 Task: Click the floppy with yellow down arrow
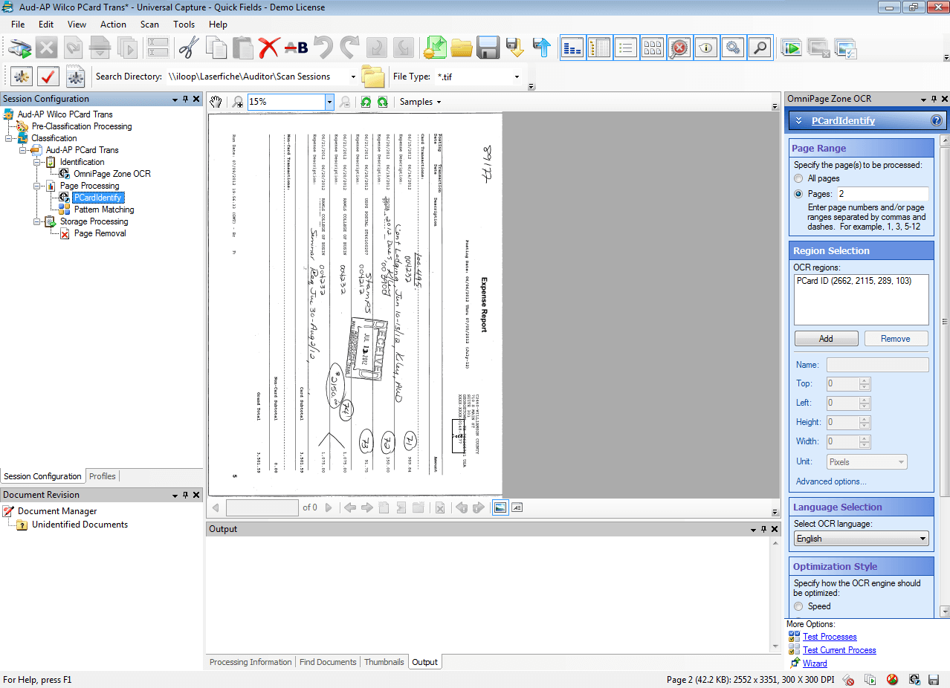point(514,48)
